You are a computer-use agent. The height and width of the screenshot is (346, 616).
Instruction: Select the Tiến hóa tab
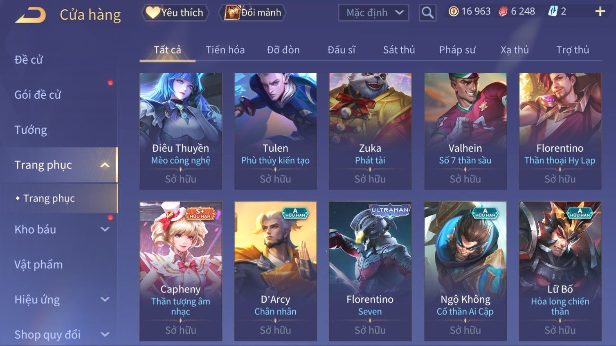tap(225, 50)
